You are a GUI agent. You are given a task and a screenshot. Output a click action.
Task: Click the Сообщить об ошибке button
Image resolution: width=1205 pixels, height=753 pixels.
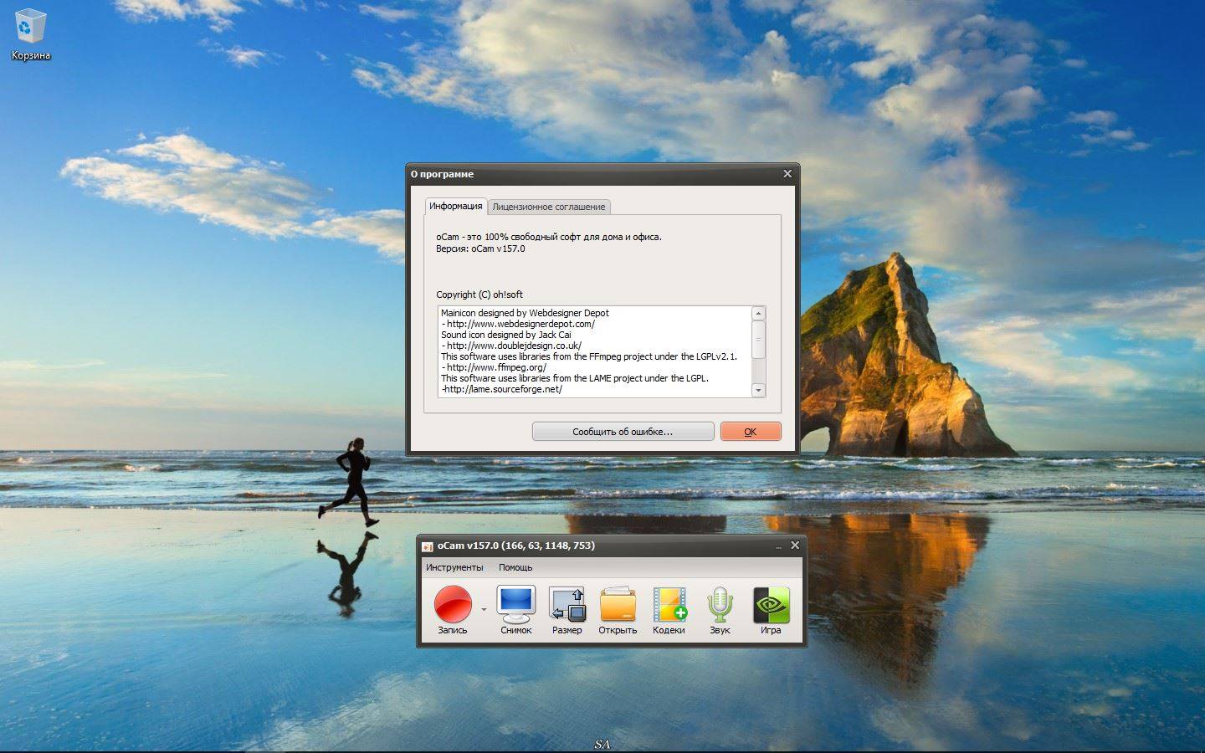623,432
